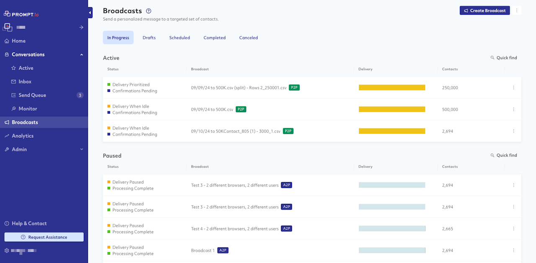Open Analytics chart icon

coord(7,136)
